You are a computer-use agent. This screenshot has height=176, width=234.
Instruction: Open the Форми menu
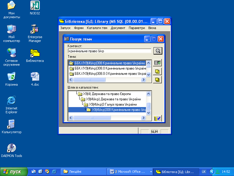pyautogui.click(x=79, y=28)
